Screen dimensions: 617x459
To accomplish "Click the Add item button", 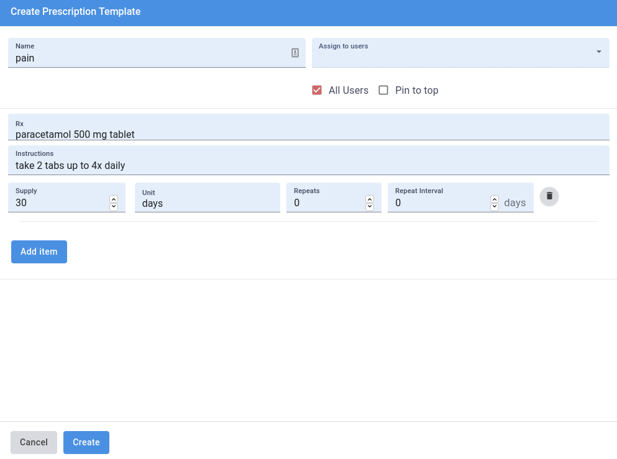I will [x=39, y=252].
